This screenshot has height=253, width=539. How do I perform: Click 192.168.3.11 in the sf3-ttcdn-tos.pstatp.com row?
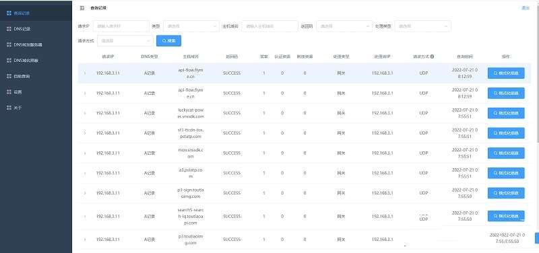tap(108, 133)
